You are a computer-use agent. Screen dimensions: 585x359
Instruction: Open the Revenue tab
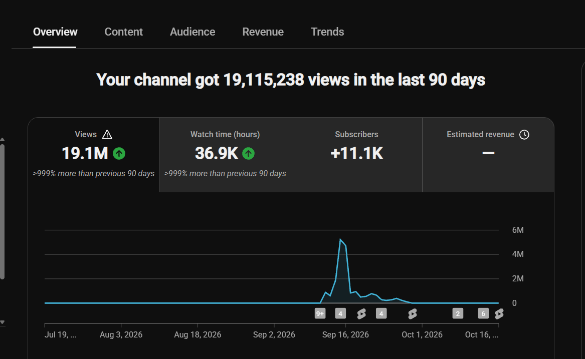pyautogui.click(x=263, y=32)
